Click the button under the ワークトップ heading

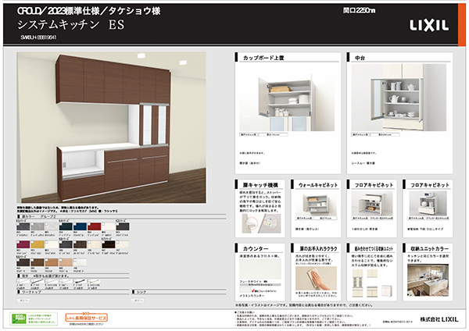(x=23, y=301)
